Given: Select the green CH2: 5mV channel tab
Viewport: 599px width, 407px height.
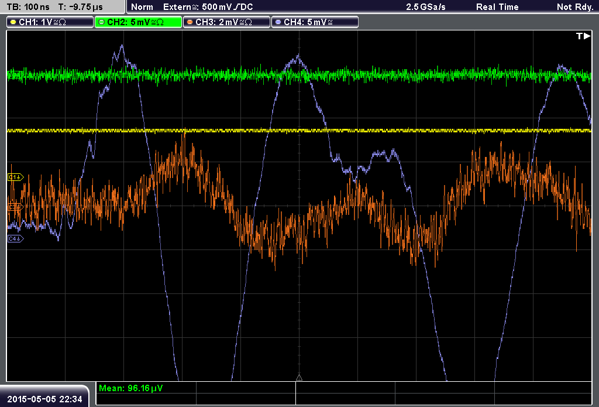Looking at the screenshot, I should pyautogui.click(x=138, y=22).
